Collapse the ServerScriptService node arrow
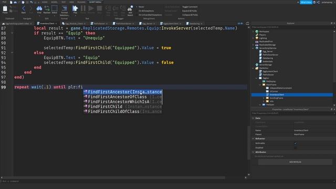Screen dimensions: 336x189 [253, 48]
